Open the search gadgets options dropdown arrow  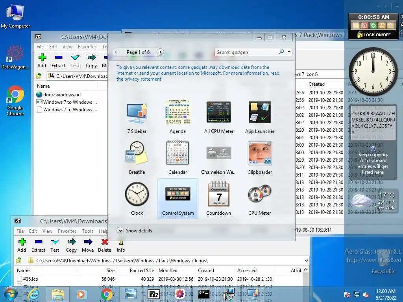coord(289,52)
